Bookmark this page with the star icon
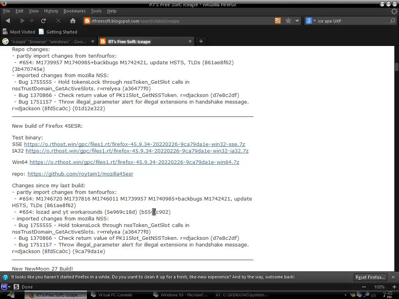Screen dimensions: 399x299 click(288, 21)
